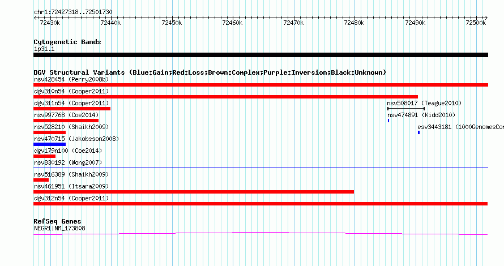
Task: Click the red bar for dgv179n100
Action: (x=44, y=156)
